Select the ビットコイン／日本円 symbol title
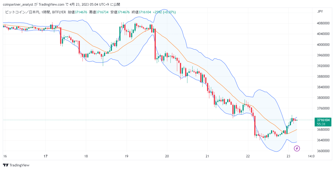335x170 pixels. pyautogui.click(x=22, y=12)
